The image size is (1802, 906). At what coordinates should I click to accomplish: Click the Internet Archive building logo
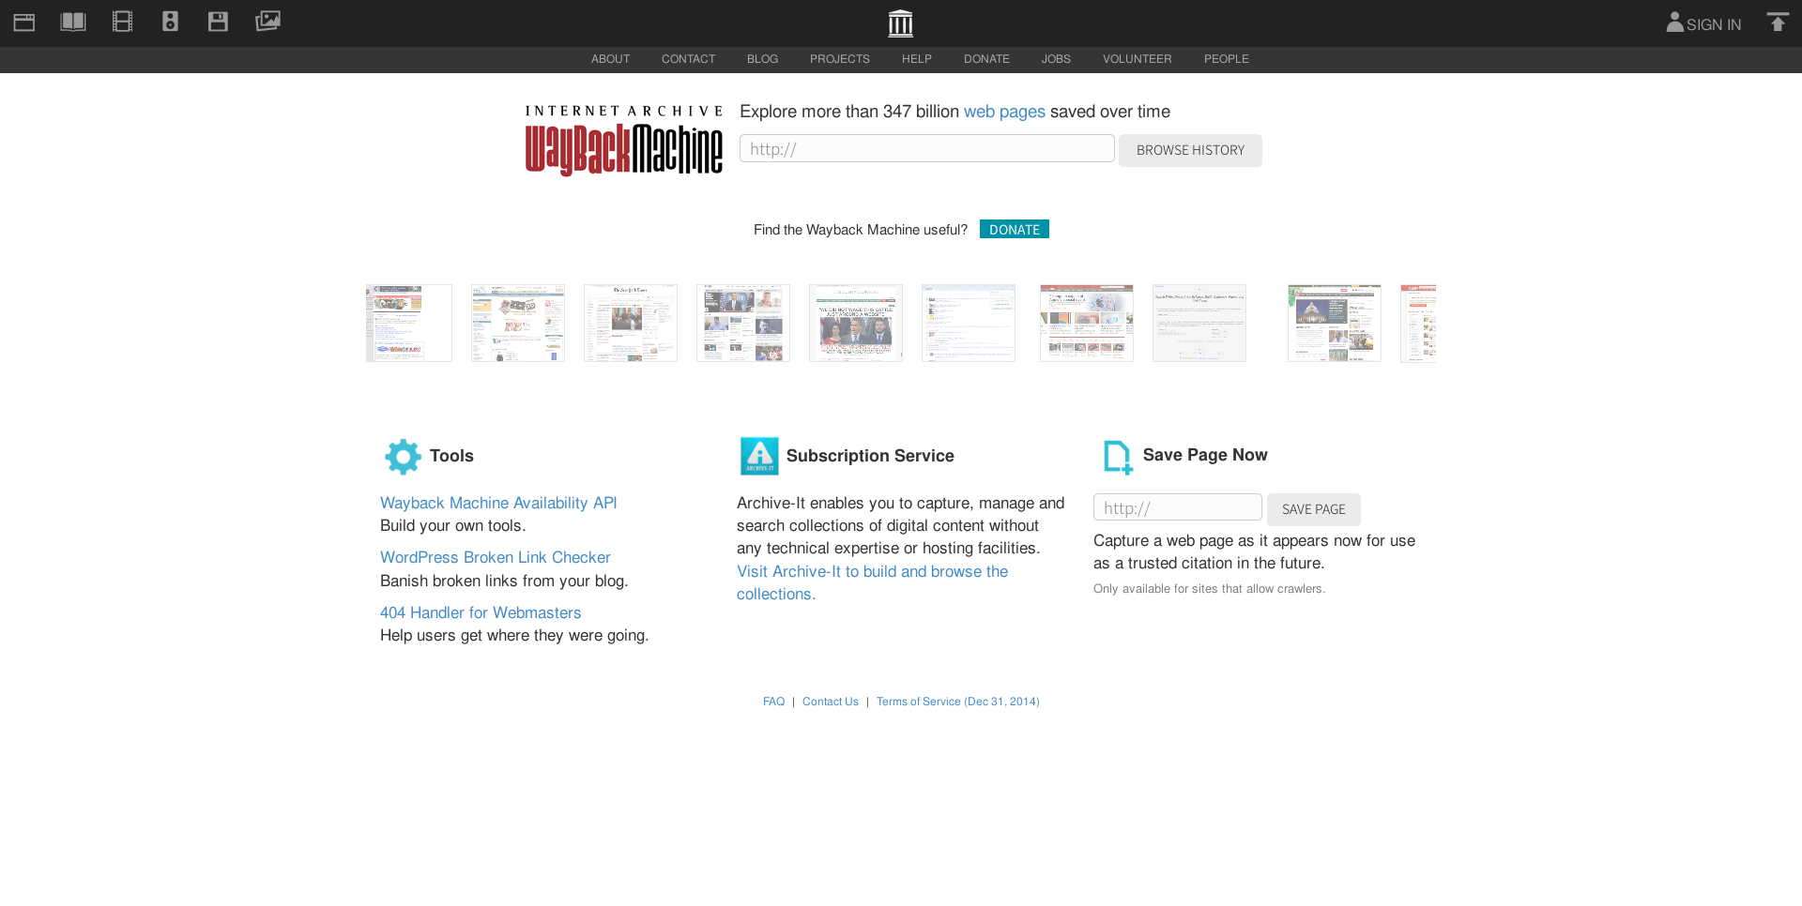(900, 23)
